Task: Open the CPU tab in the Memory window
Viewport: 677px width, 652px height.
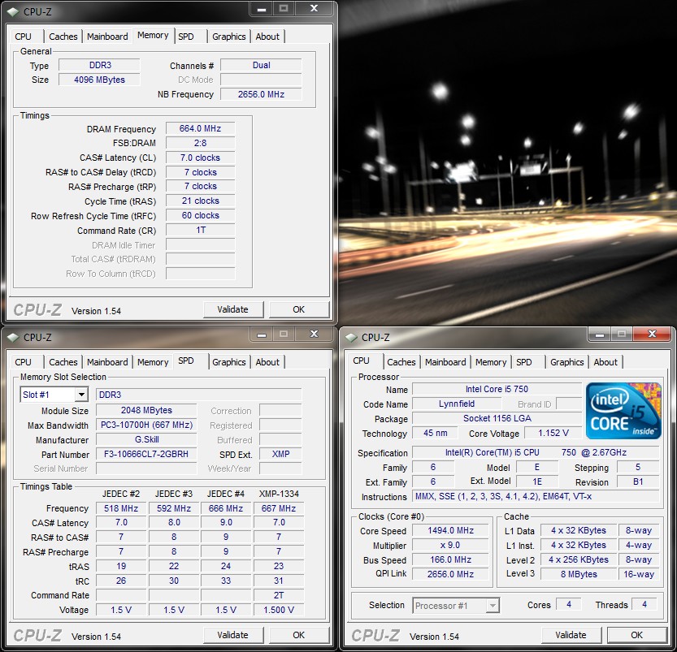Action: tap(24, 37)
